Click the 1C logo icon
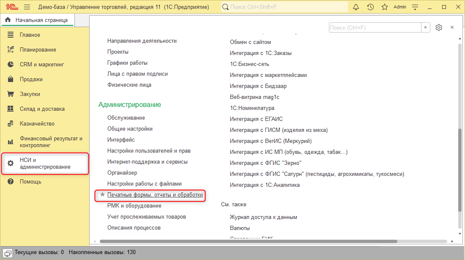465x260 pixels. tap(12, 7)
